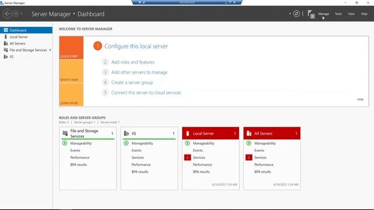
Task: Open Services in the Local Server tile
Action: (199, 157)
